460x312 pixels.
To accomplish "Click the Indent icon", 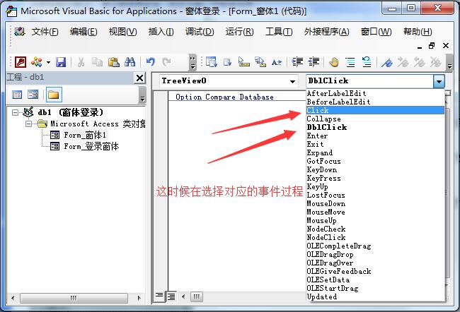I will (x=297, y=62).
